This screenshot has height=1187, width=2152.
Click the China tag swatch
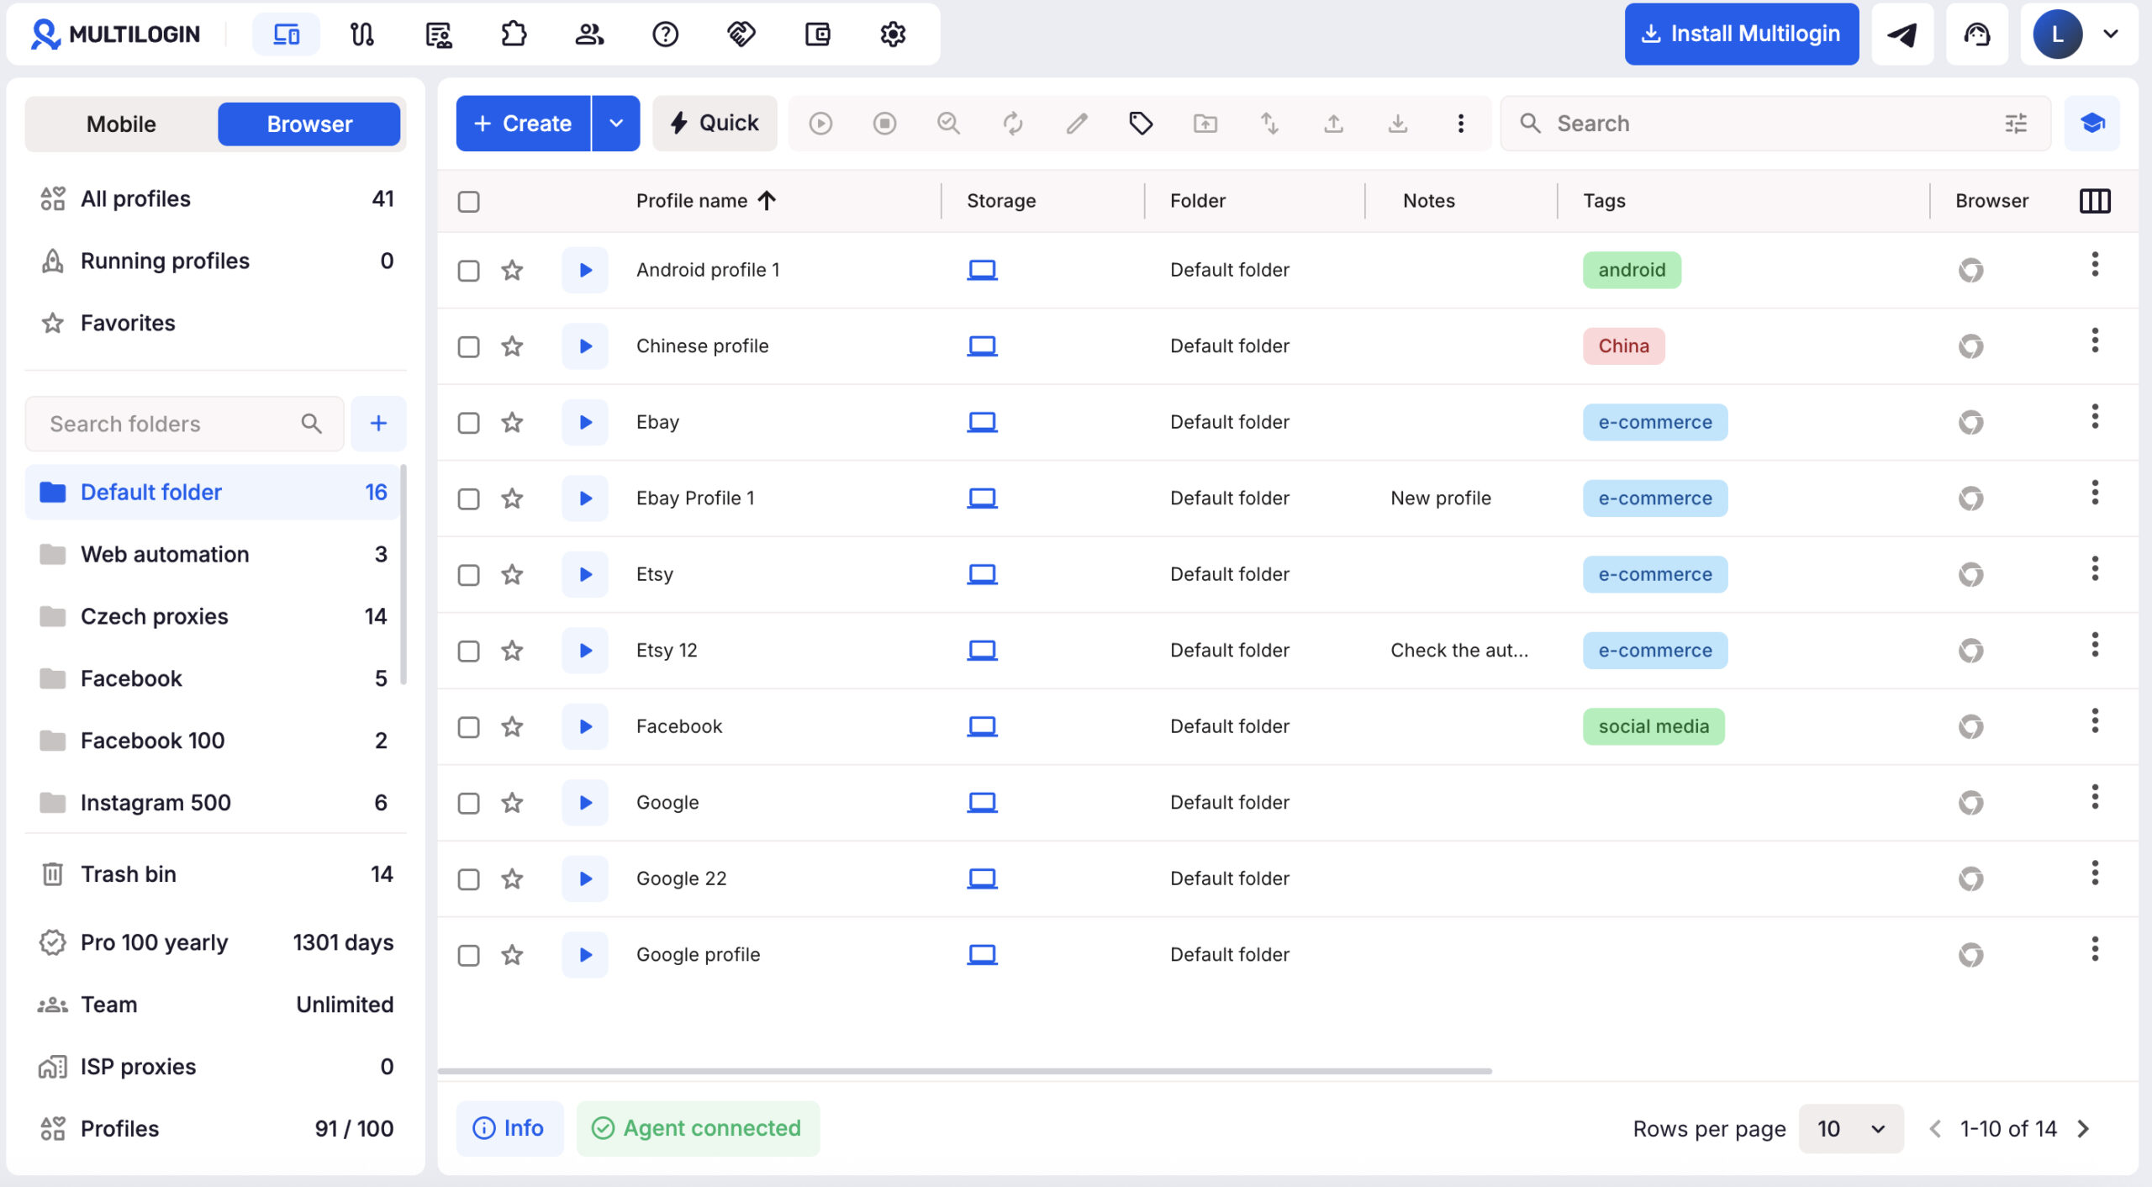tap(1623, 346)
